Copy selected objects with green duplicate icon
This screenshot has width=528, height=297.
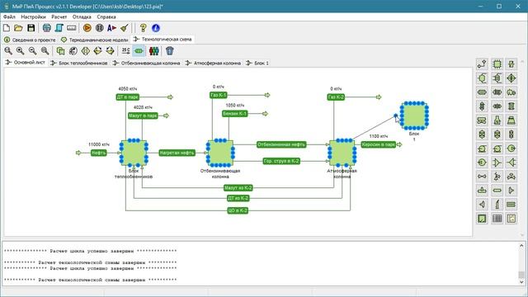click(60, 51)
